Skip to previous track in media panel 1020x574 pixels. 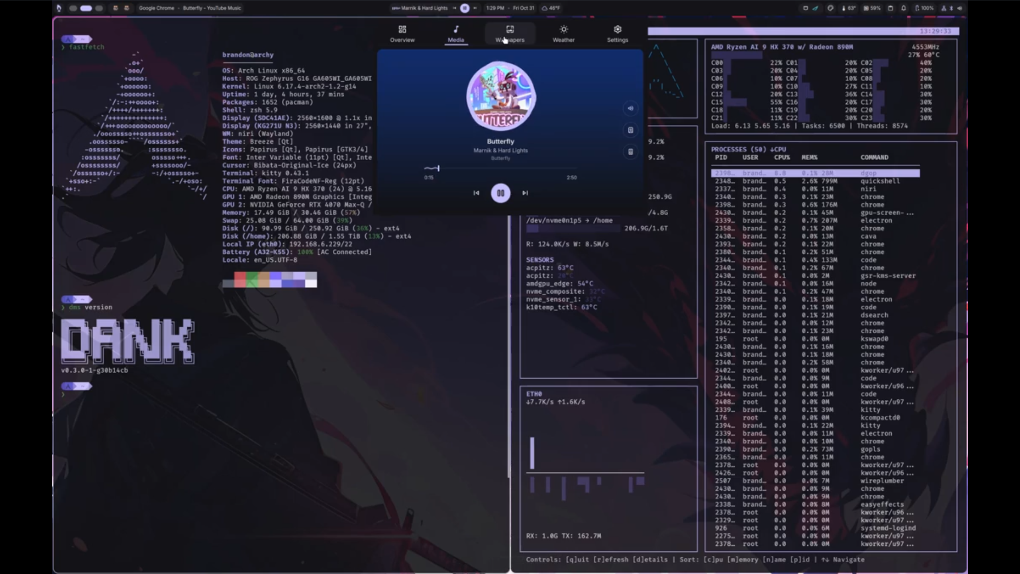476,193
